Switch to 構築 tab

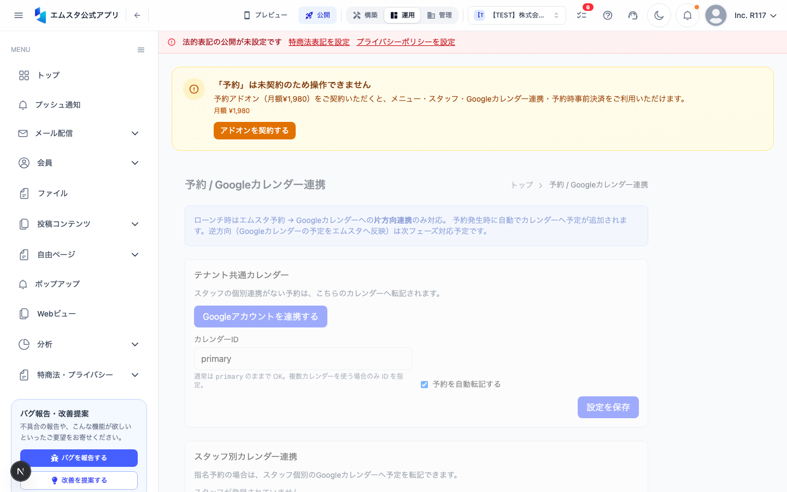coord(365,15)
